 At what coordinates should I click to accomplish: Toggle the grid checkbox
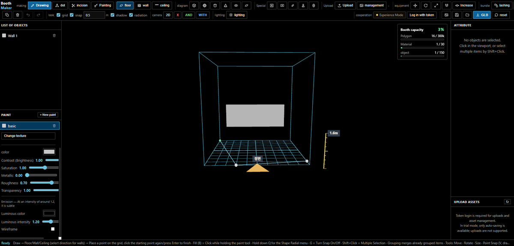click(x=59, y=15)
